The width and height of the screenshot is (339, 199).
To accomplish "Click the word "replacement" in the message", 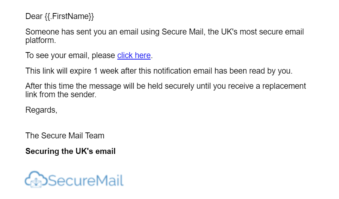I will [x=284, y=86].
